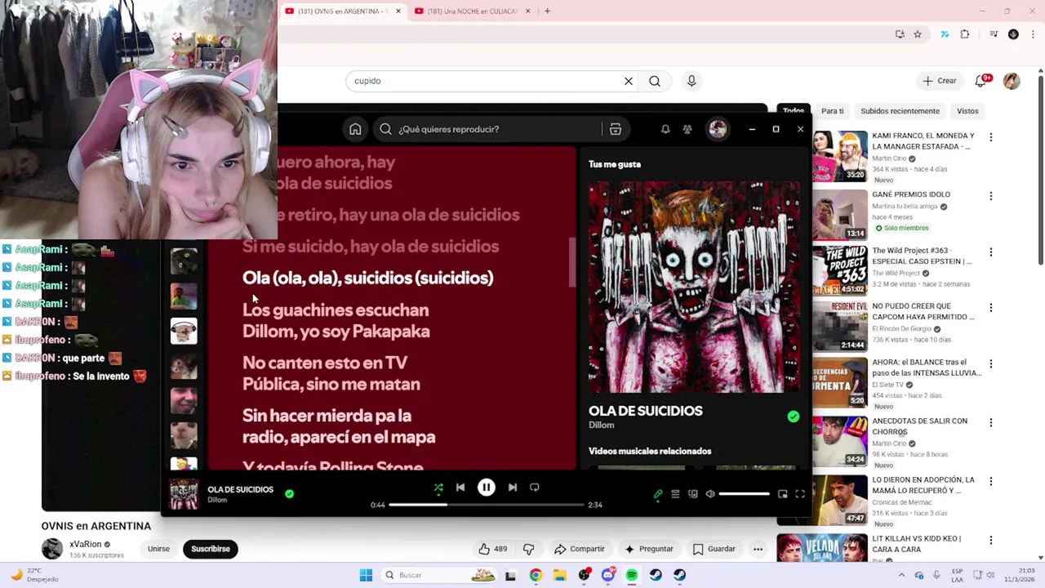Open Chrome extensions puzzle icon
This screenshot has height=588, width=1045.
965,34
